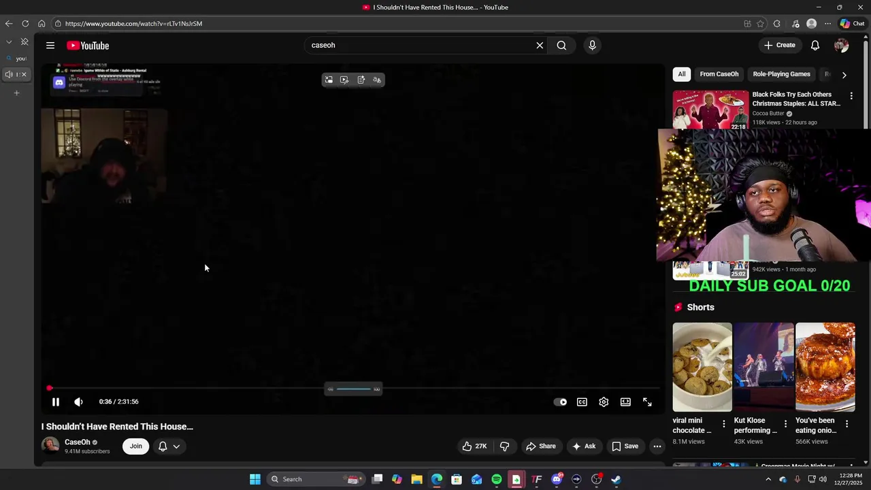Open Discord from the taskbar
This screenshot has width=871, height=490.
click(x=557, y=479)
